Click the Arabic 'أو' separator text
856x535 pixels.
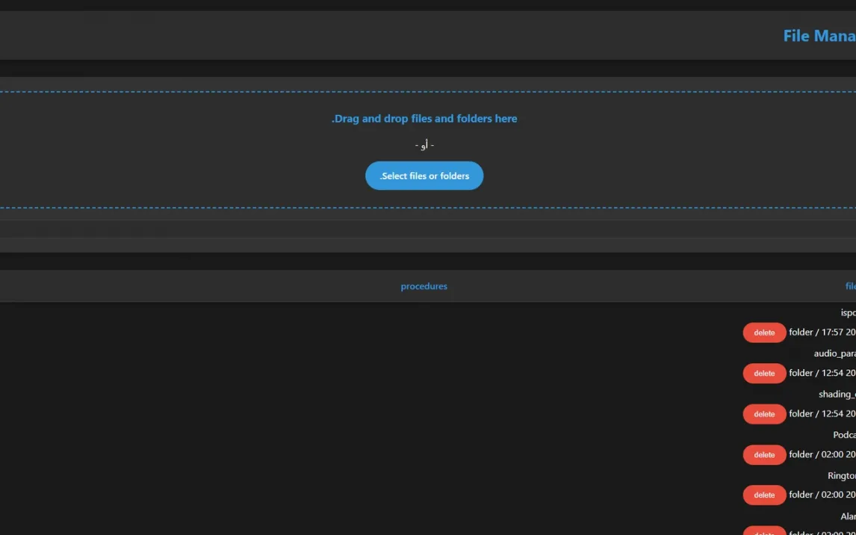point(424,145)
